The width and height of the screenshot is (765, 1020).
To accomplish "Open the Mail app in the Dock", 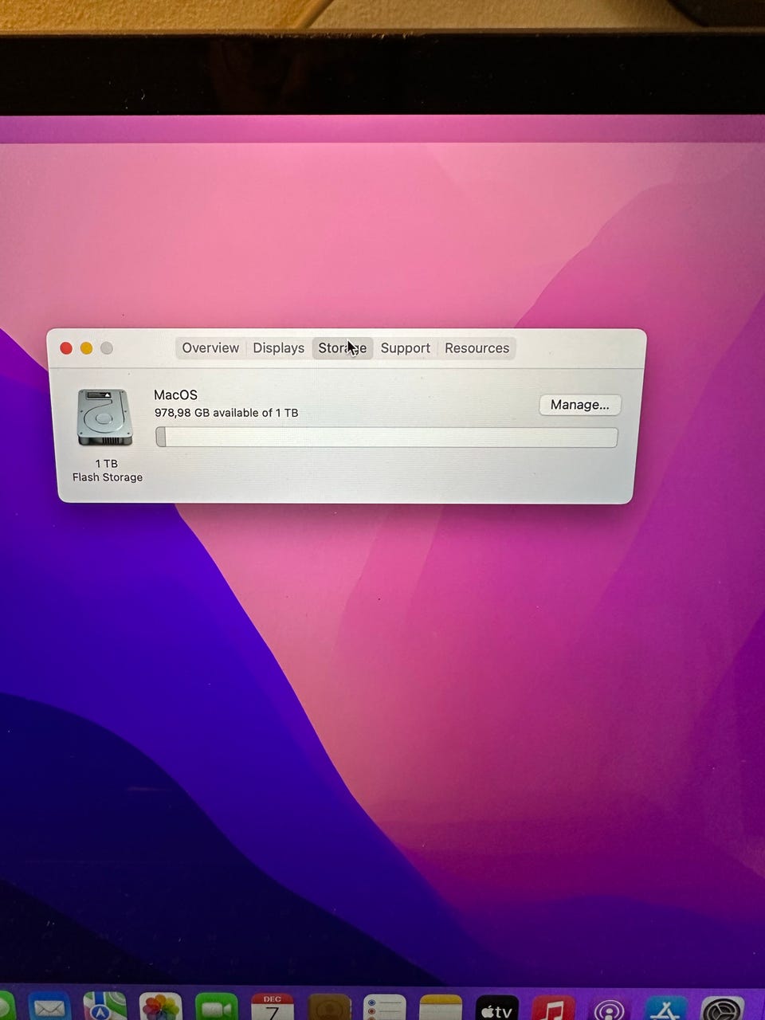I will click(x=49, y=1007).
